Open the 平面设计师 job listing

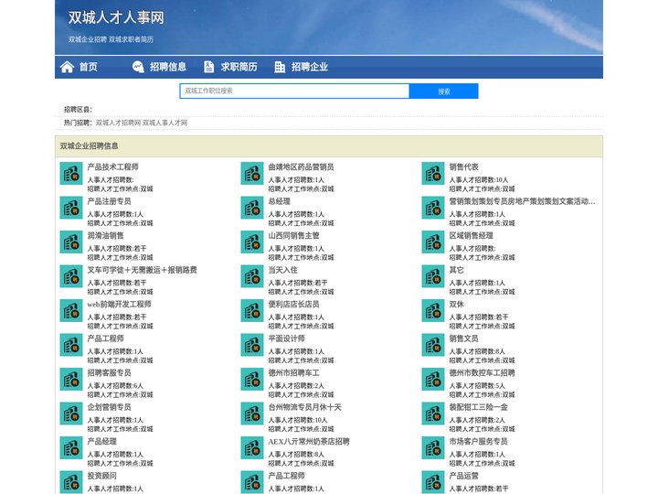tap(286, 338)
